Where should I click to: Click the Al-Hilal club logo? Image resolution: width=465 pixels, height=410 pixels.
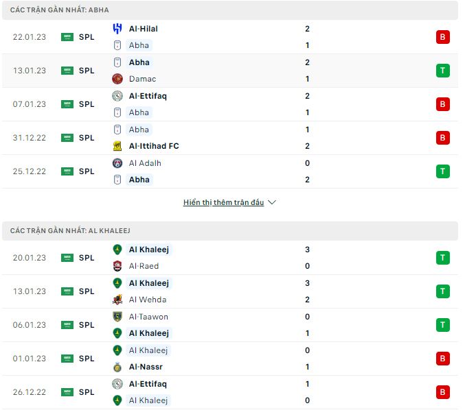(x=117, y=29)
